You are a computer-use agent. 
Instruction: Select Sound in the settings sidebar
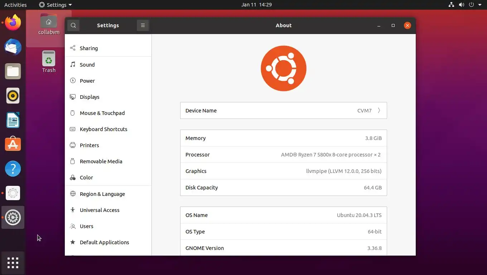[x=108, y=64]
